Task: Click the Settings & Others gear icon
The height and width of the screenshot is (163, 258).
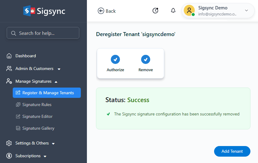Action: [9, 143]
